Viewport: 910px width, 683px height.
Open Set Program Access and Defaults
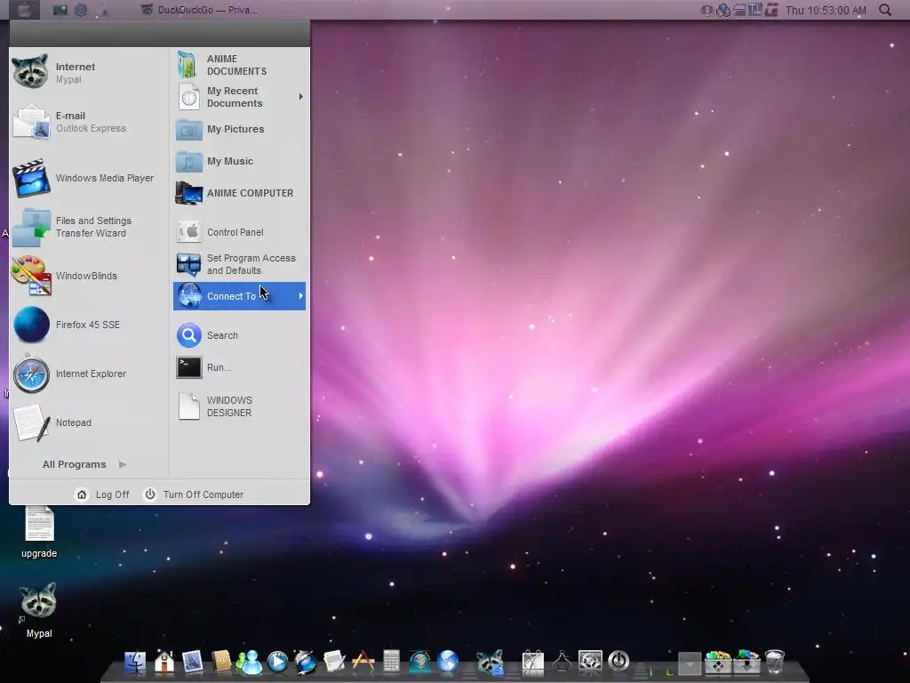[239, 263]
